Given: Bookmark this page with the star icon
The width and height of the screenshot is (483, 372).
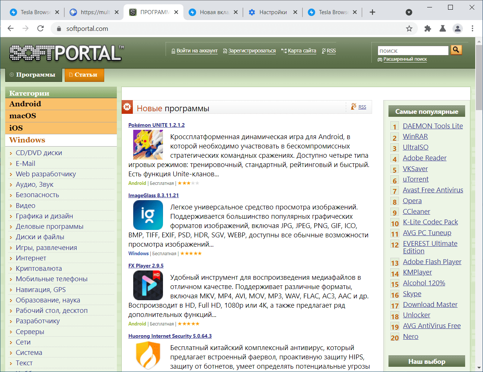Looking at the screenshot, I should point(409,29).
